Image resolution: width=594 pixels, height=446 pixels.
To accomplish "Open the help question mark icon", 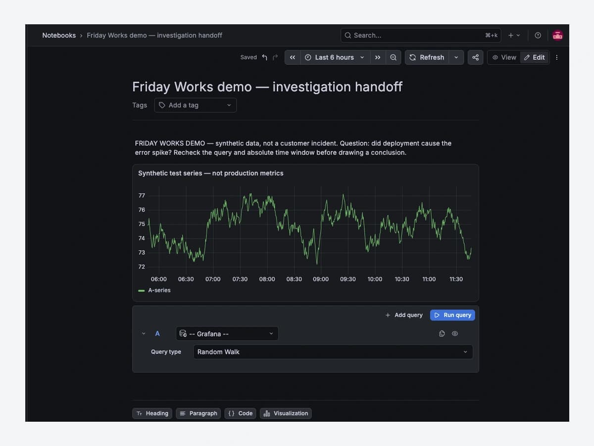I will [538, 35].
